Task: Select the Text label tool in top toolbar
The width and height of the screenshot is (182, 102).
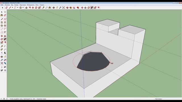Action: tap(47, 8)
